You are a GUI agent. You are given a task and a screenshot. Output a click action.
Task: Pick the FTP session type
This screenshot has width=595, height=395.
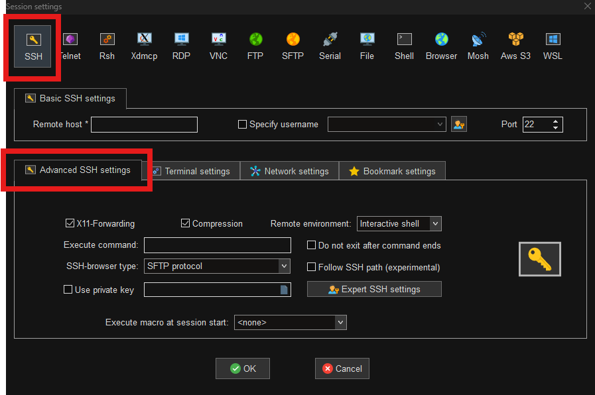(x=255, y=46)
